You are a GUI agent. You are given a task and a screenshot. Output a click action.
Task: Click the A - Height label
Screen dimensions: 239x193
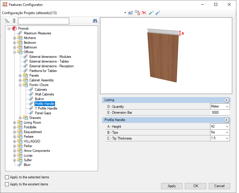(114, 127)
